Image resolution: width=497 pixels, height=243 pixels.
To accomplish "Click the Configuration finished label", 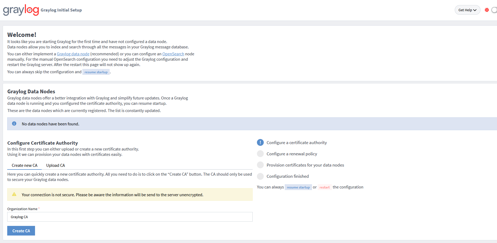I will coord(288,176).
